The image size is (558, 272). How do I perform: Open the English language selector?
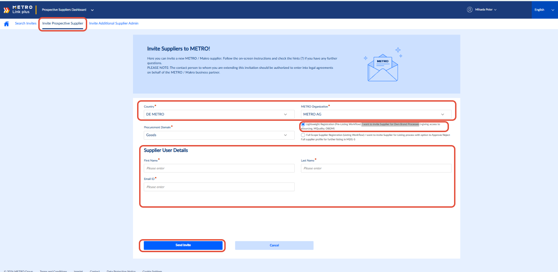point(544,10)
